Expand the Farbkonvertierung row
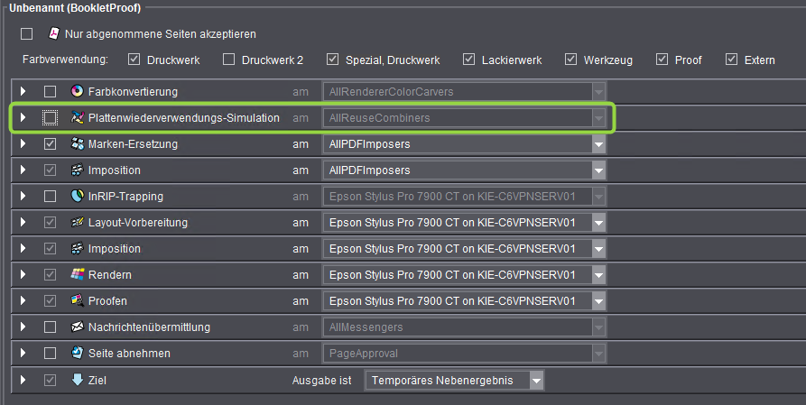 [23, 92]
